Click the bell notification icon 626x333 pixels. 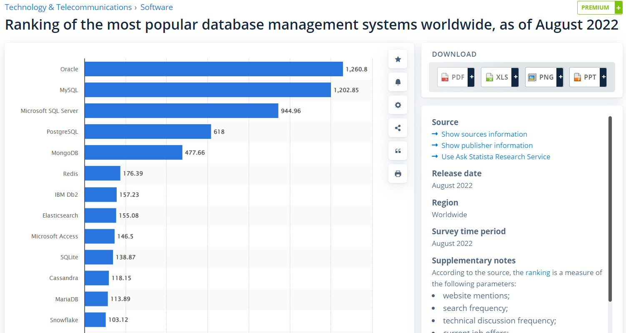(x=398, y=82)
